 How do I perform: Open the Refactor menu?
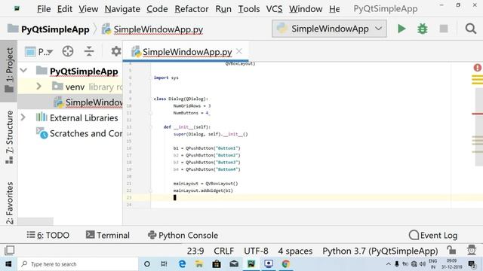click(192, 9)
